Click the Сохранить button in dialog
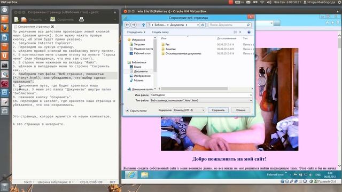The image size is (342, 192). [x=218, y=110]
